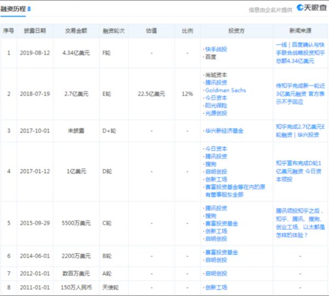Click the 交易金额 column header

[x=76, y=31]
